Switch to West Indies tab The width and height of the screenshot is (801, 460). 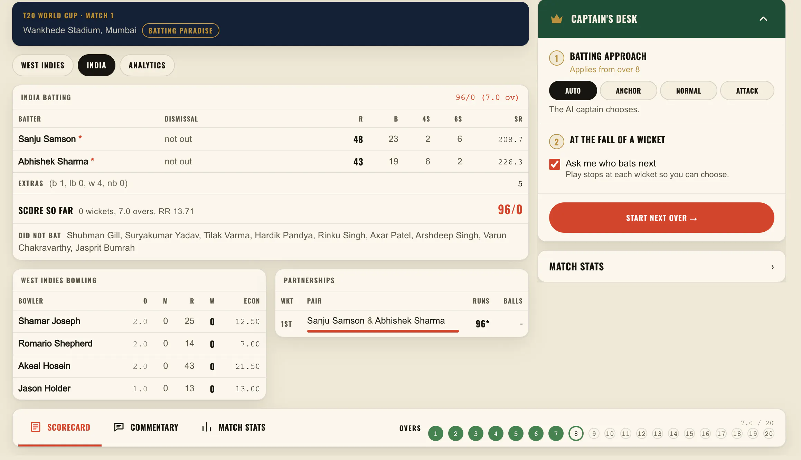(43, 65)
